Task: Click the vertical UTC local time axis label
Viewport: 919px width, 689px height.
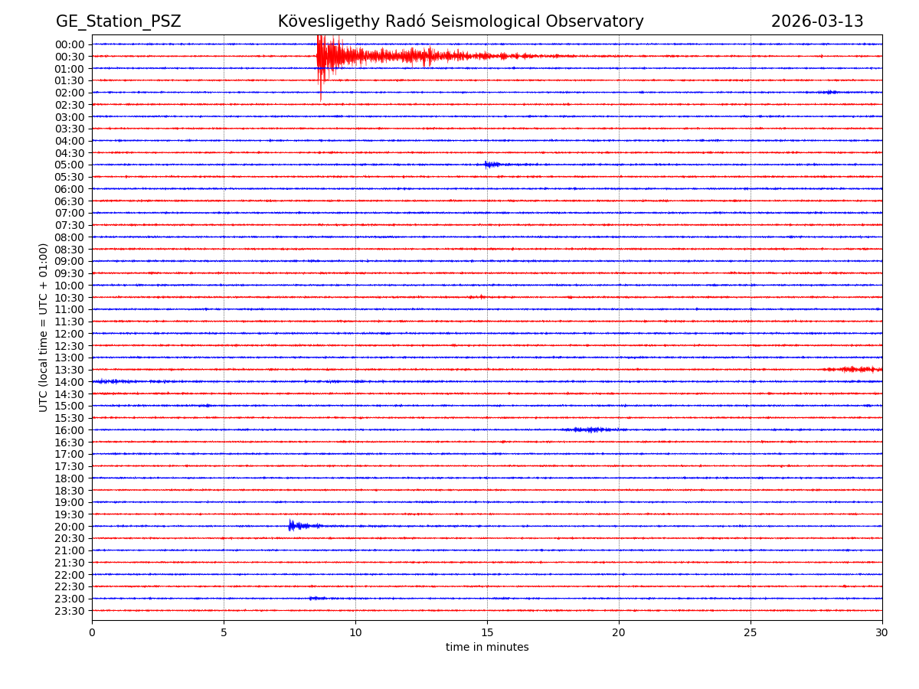Action: (x=44, y=327)
